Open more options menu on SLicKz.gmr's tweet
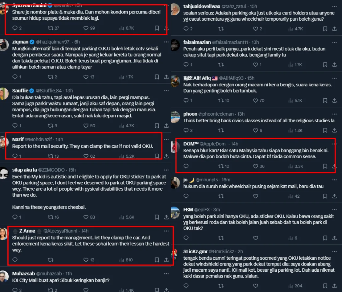342x292 pixels. point(334,251)
